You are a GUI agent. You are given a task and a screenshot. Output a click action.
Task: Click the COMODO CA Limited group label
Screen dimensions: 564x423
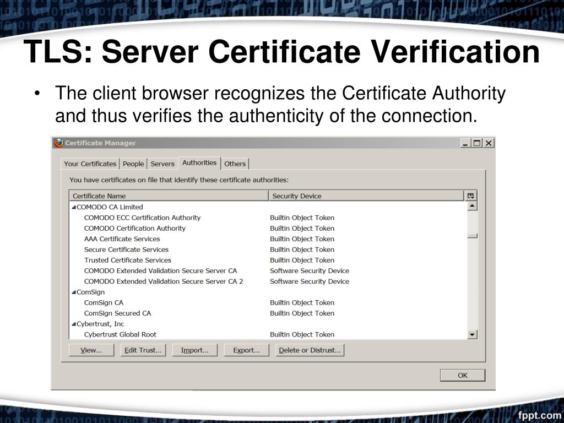click(110, 207)
